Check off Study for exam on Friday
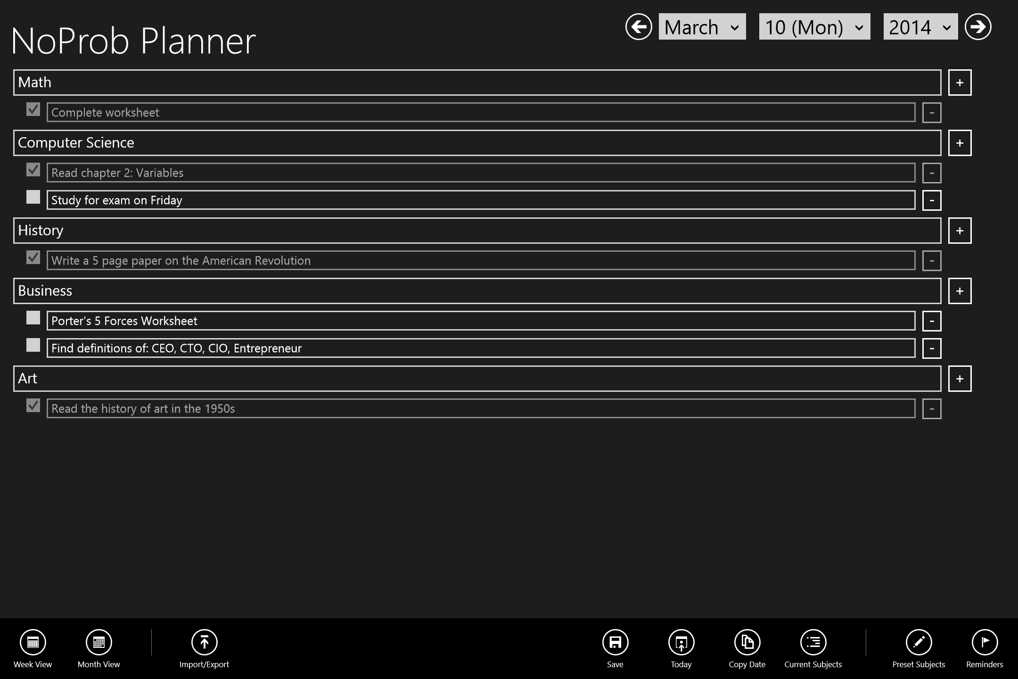 [x=33, y=197]
